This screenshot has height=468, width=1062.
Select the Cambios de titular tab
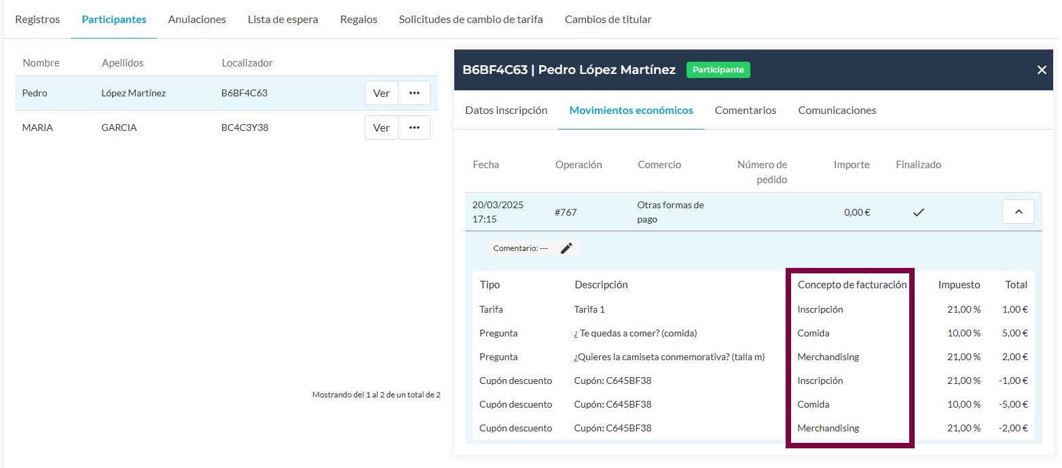608,19
